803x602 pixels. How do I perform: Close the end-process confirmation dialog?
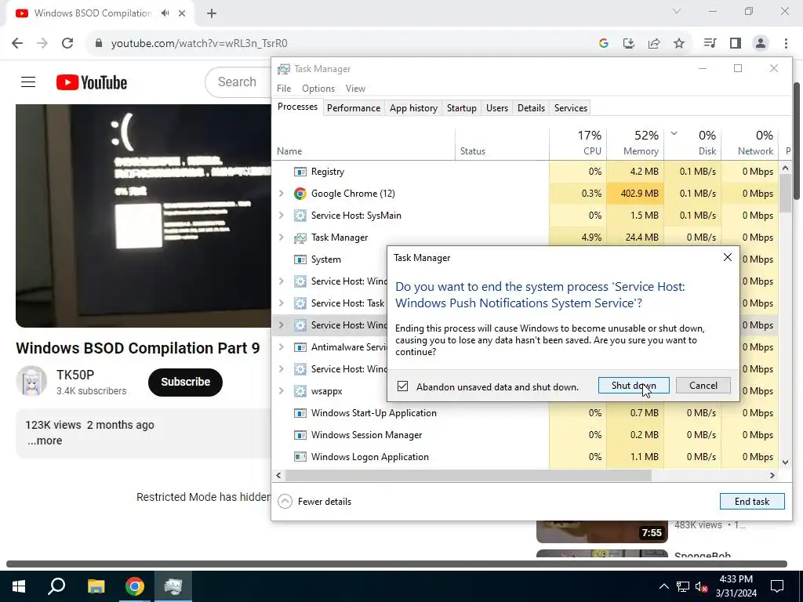pos(727,257)
